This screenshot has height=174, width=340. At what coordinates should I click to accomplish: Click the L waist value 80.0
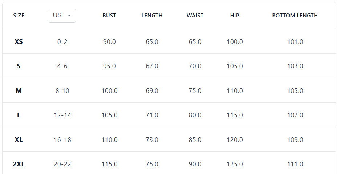tap(195, 115)
